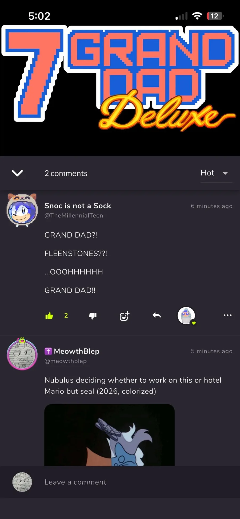View the cupcake avatar who liked the comment
This screenshot has width=240, height=519.
(x=186, y=316)
